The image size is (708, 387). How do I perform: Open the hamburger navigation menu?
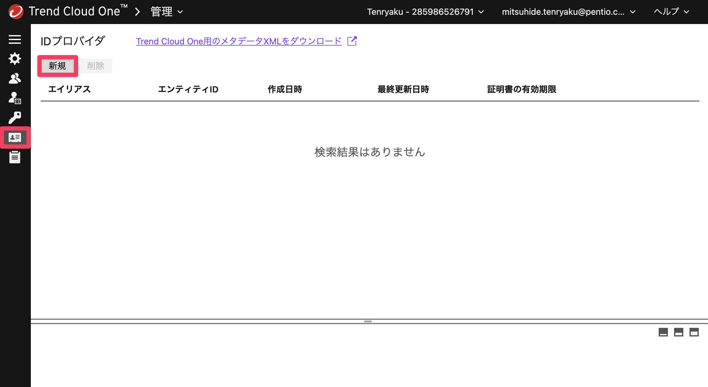point(15,39)
